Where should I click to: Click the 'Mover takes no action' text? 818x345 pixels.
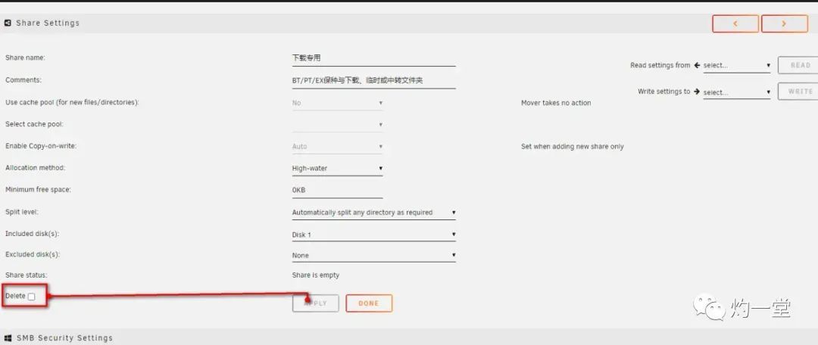tap(556, 103)
